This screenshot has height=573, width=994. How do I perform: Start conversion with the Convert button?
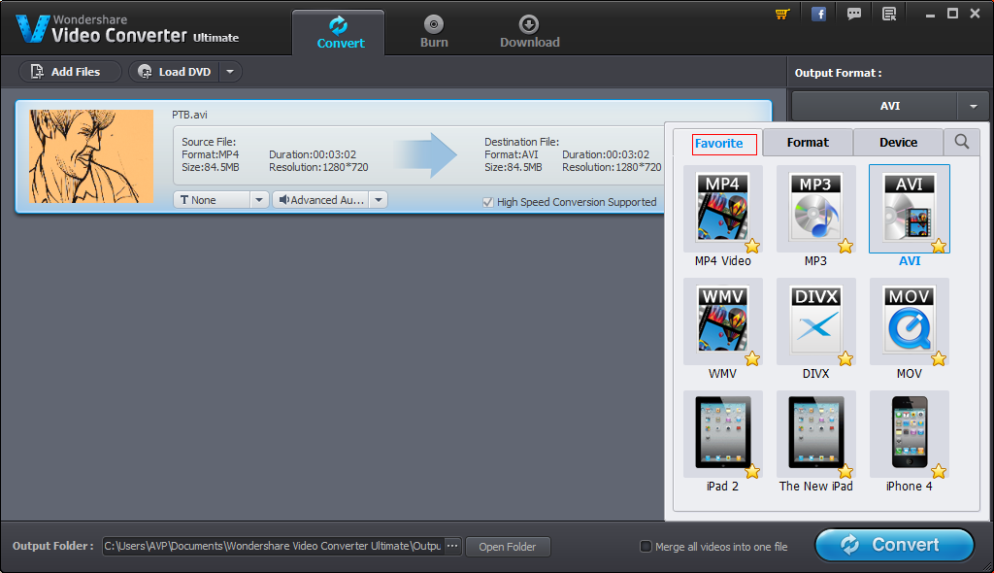point(894,545)
